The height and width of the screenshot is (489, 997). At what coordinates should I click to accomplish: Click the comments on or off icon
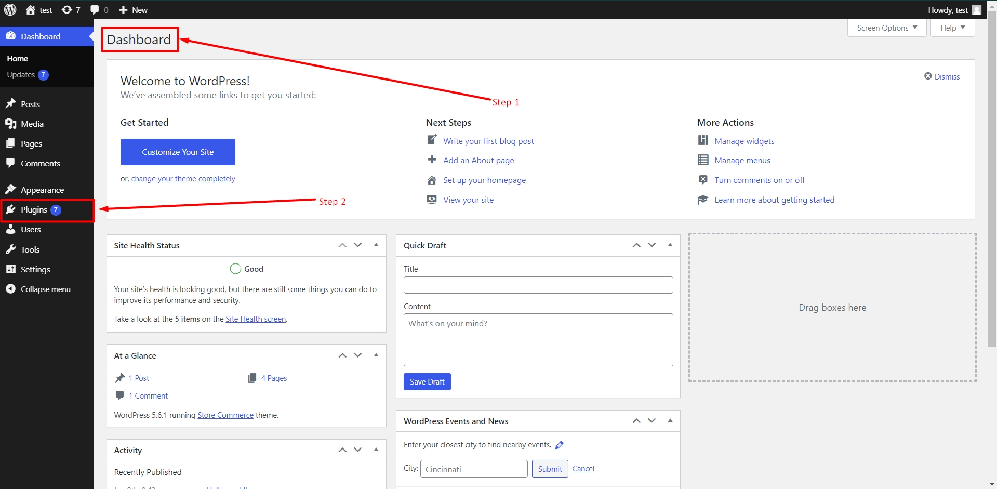(703, 180)
